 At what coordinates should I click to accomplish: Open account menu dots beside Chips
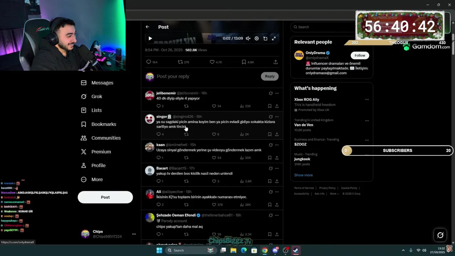134,234
